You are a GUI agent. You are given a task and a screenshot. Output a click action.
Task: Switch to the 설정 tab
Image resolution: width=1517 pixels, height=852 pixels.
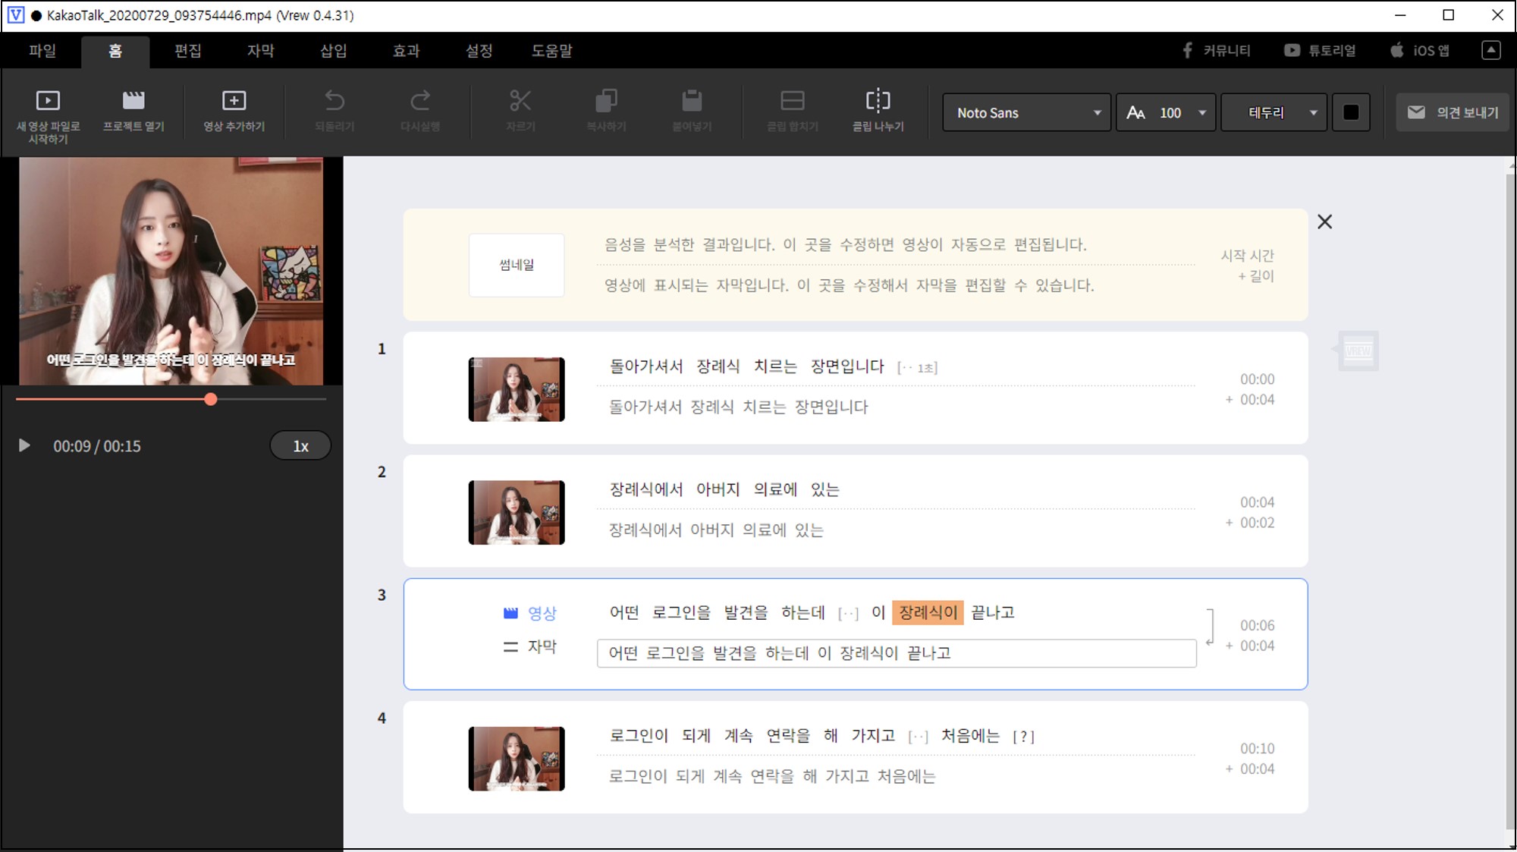click(x=479, y=51)
